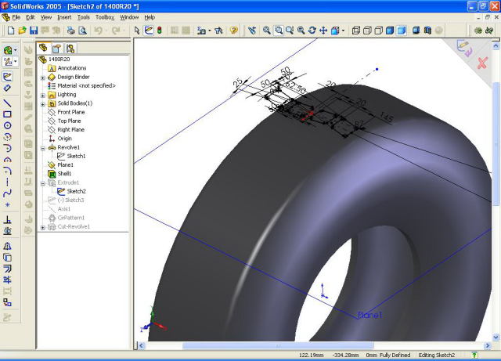The height and width of the screenshot is (361, 501).
Task: Select the Rectangle sketch tool
Action: click(8, 114)
